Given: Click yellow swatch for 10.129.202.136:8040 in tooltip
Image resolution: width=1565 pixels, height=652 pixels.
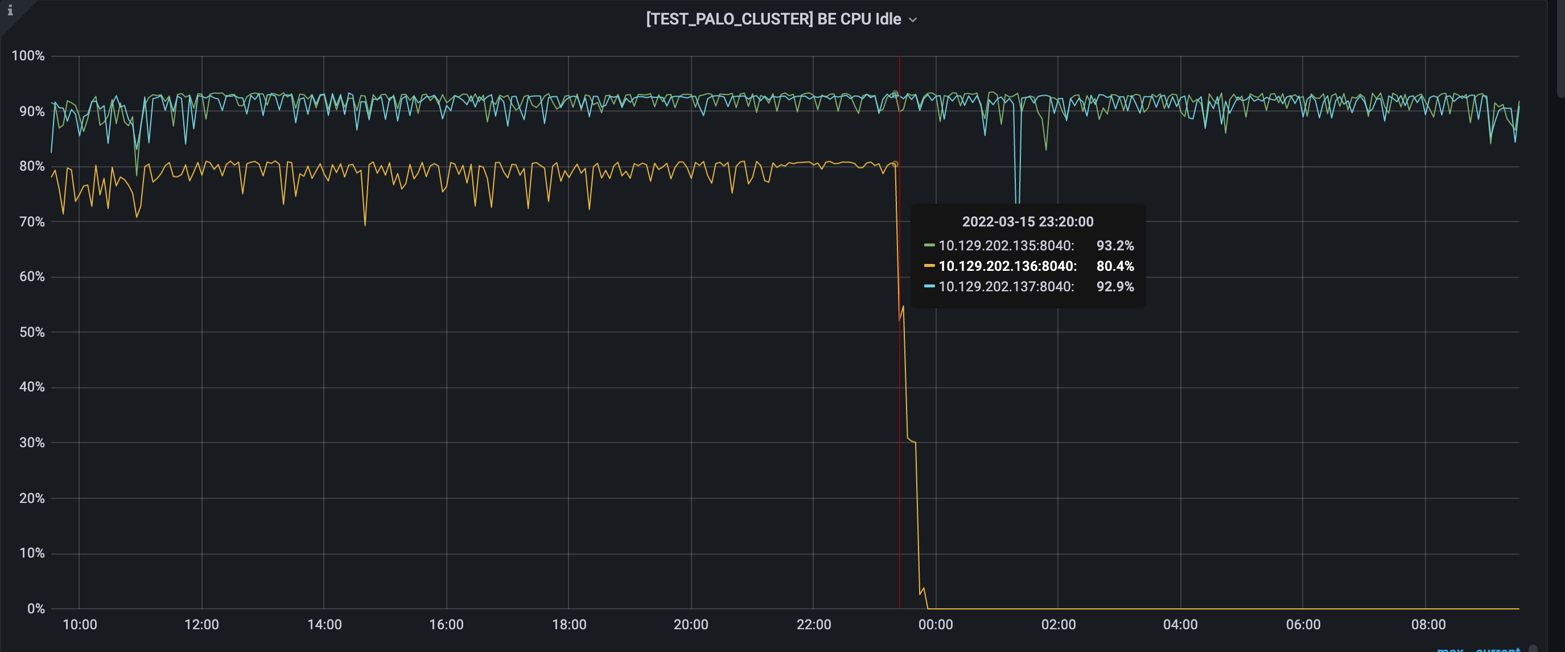Looking at the screenshot, I should point(929,266).
